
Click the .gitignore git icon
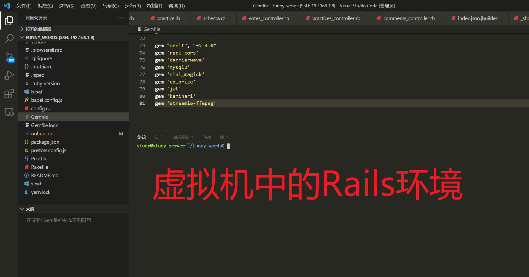pyautogui.click(x=26, y=58)
